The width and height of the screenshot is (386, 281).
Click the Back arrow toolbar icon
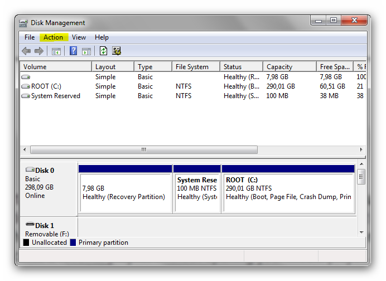26,51
